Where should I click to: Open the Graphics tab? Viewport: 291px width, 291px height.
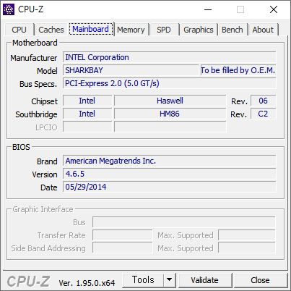[199, 30]
